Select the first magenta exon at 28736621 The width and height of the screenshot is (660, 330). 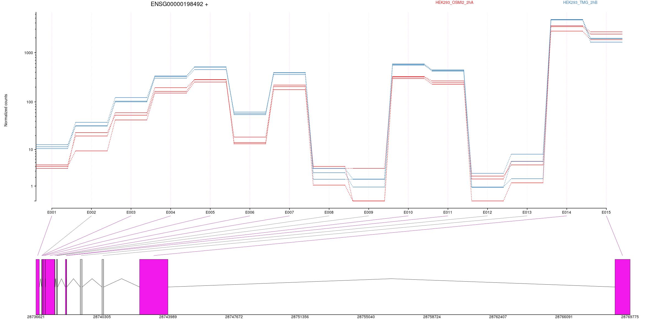[38, 287]
